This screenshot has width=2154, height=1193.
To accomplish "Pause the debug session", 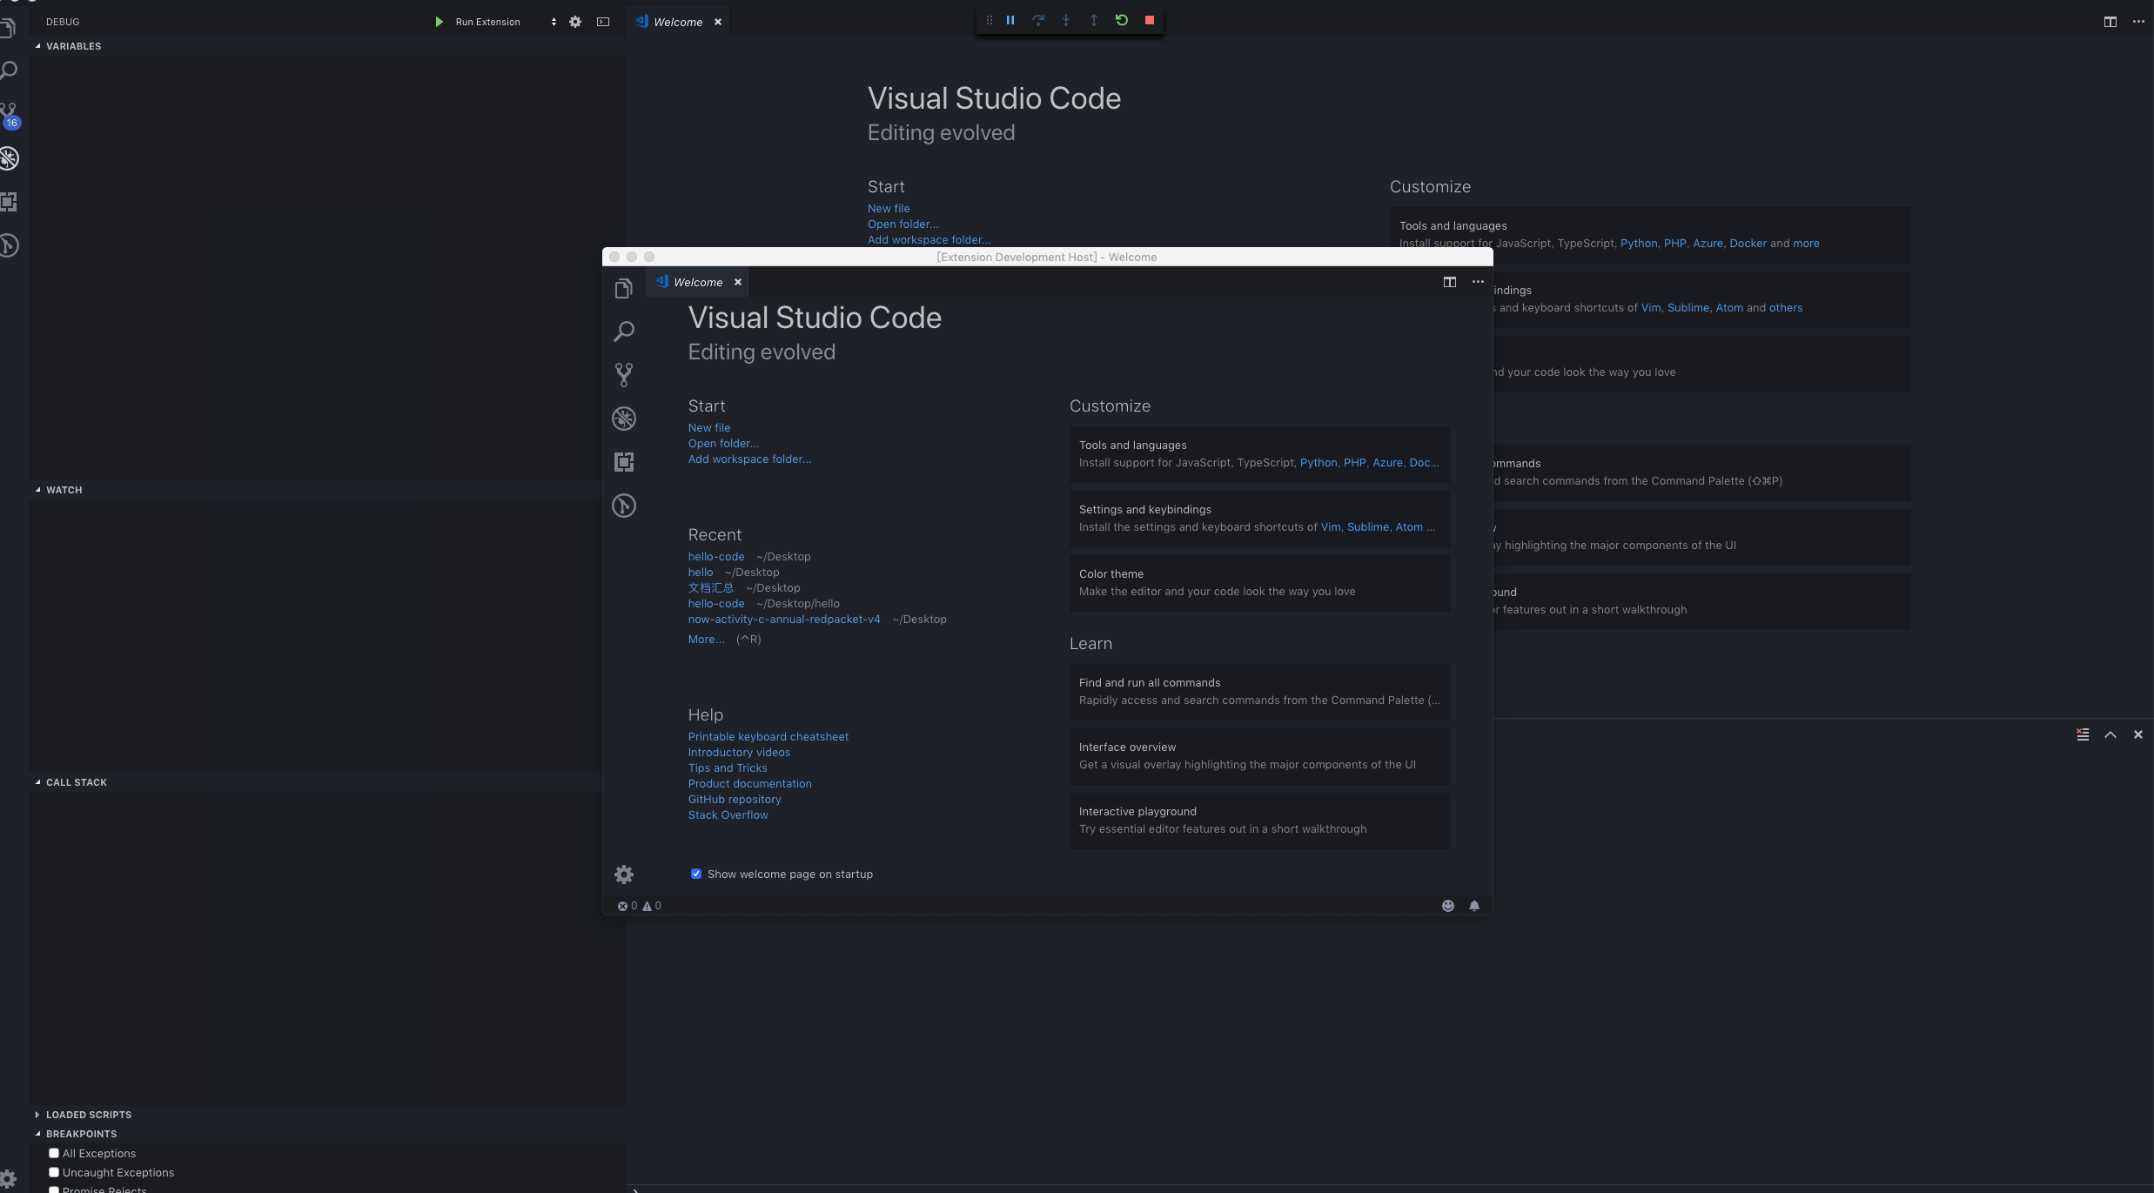I will tap(1010, 20).
